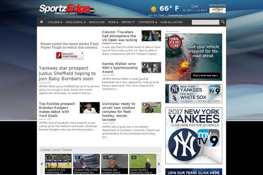Open the Watch Live menu item
263x175 pixels.
pyautogui.click(x=97, y=22)
